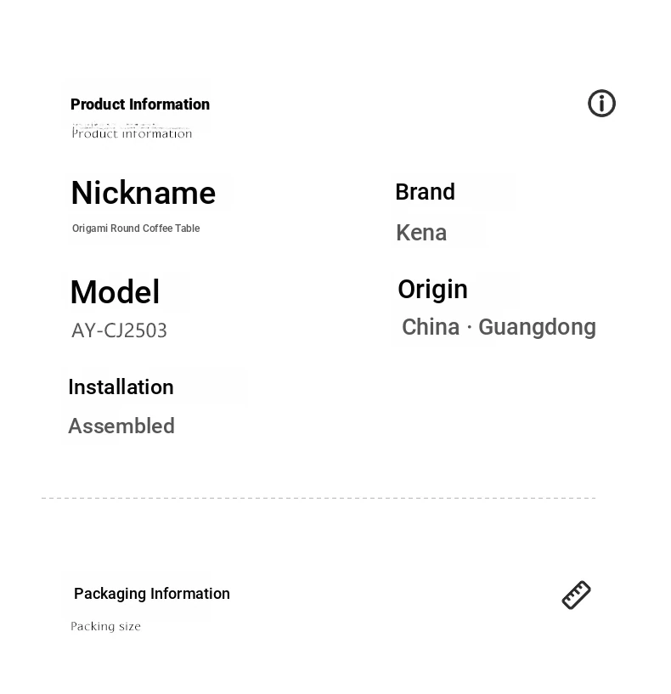Select the Product Information heading
Screen dimensions: 671x694
pyautogui.click(x=140, y=104)
